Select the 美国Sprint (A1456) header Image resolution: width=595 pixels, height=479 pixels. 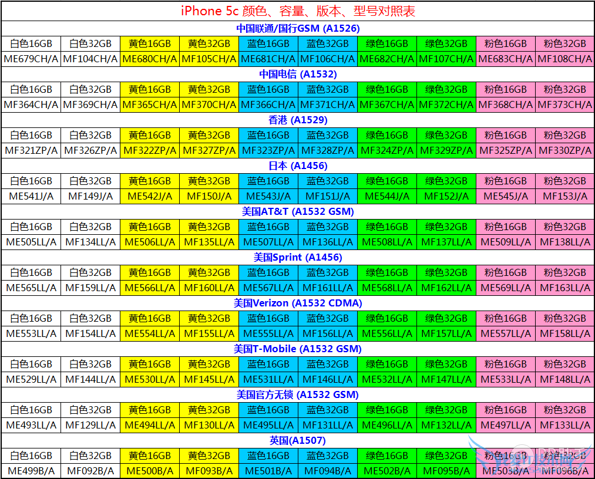[x=298, y=257]
